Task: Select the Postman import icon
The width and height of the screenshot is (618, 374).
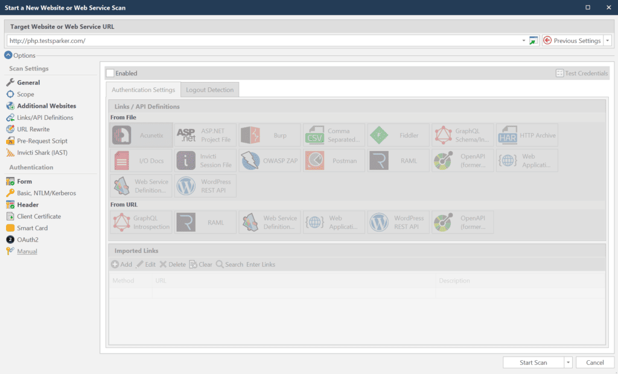Action: [x=314, y=161]
